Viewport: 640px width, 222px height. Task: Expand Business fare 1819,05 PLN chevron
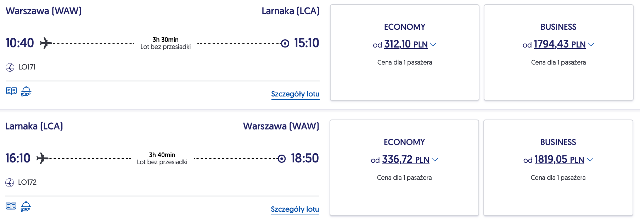[590, 160]
